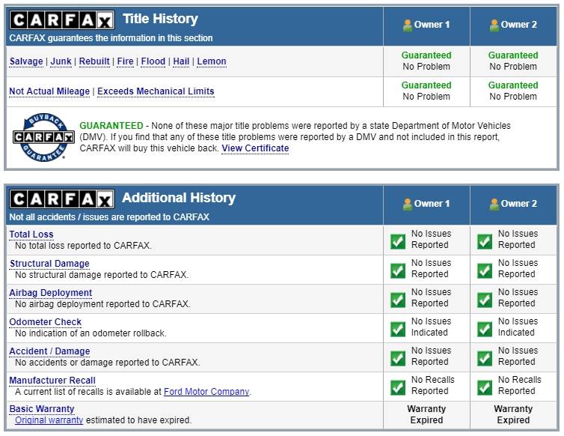This screenshot has height=436, width=564.
Task: Open the Flood title definition link
Action: (153, 61)
